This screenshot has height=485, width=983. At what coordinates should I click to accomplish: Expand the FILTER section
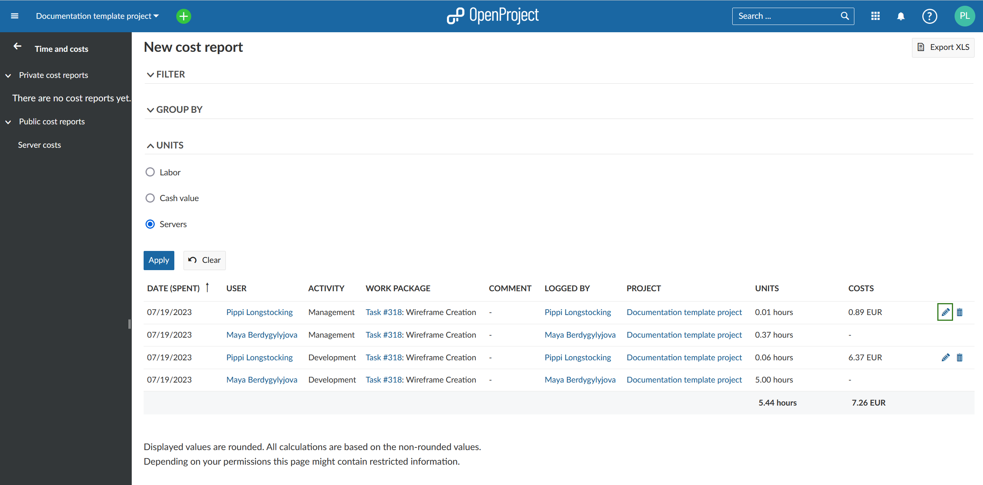click(x=165, y=74)
